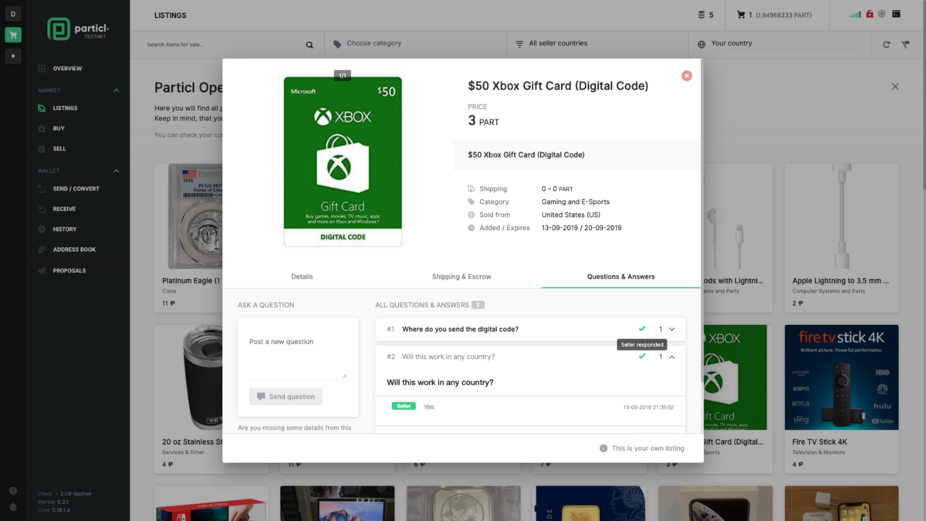Click 'This is your own listing' notice
Viewport: 926px width, 521px height.
pos(648,448)
